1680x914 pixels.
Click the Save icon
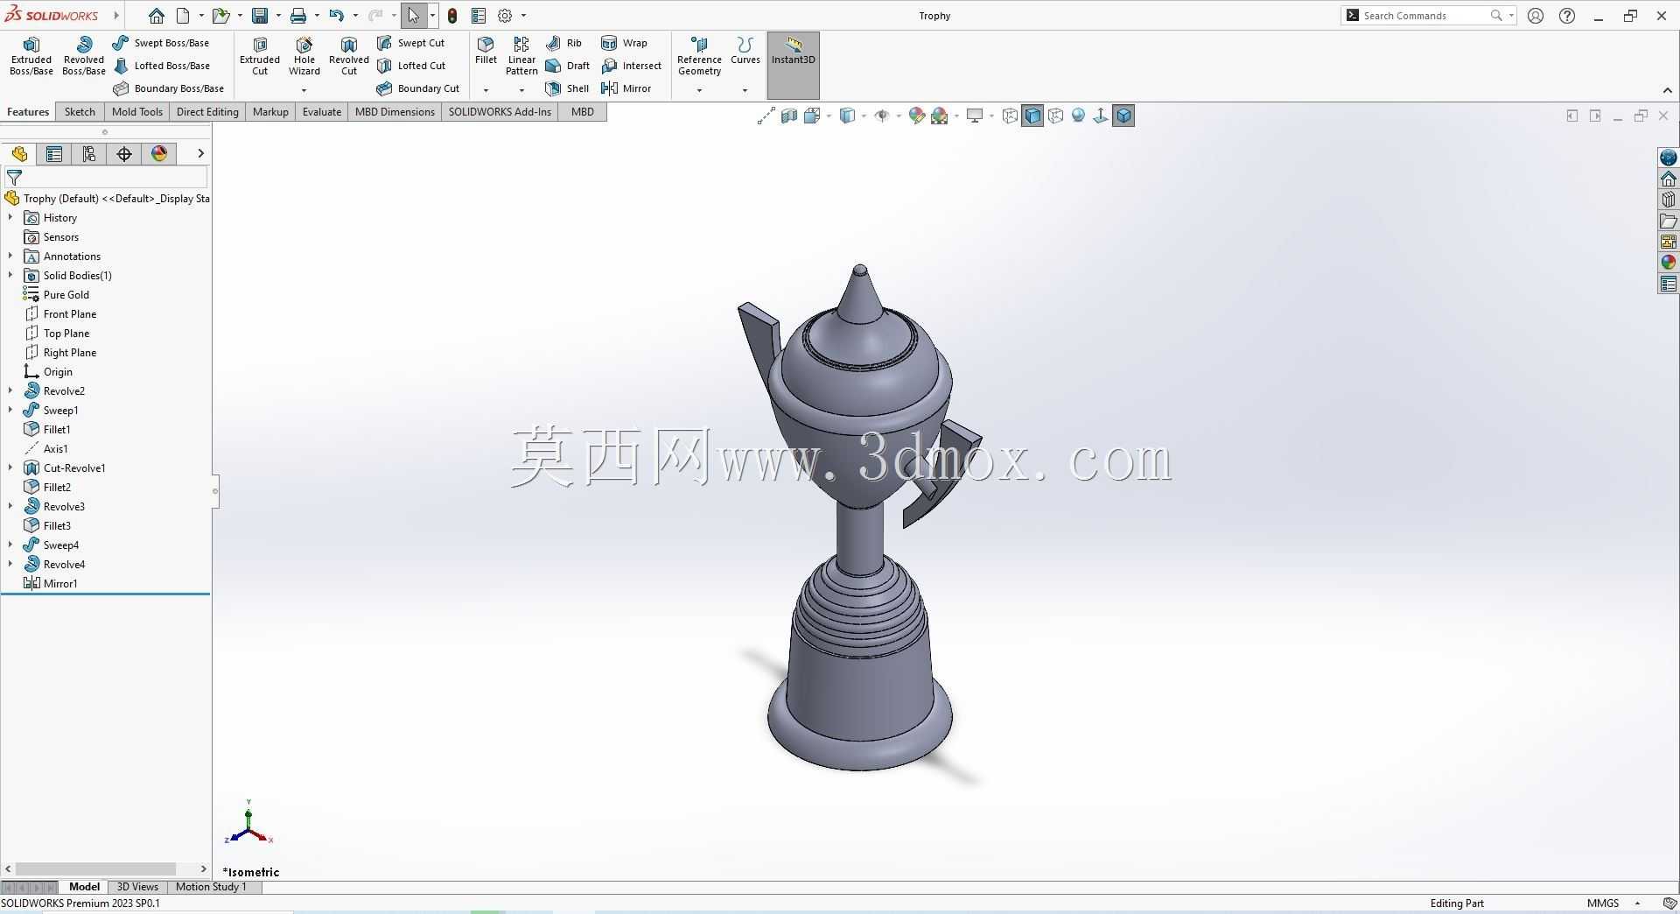tap(260, 16)
